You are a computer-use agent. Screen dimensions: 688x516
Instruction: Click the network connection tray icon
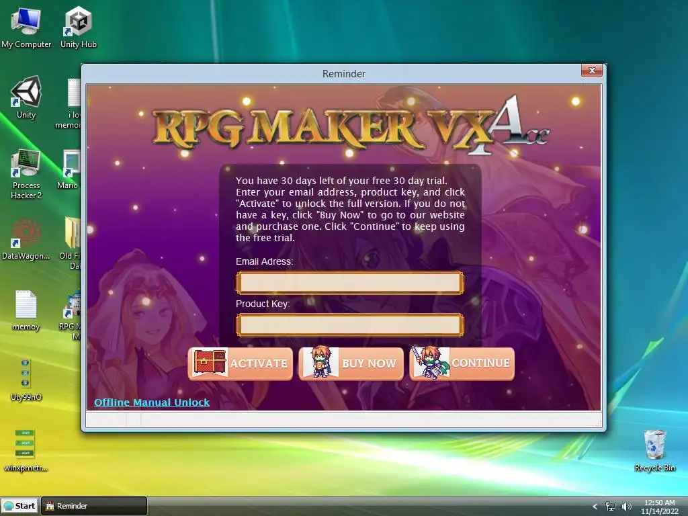coord(610,507)
